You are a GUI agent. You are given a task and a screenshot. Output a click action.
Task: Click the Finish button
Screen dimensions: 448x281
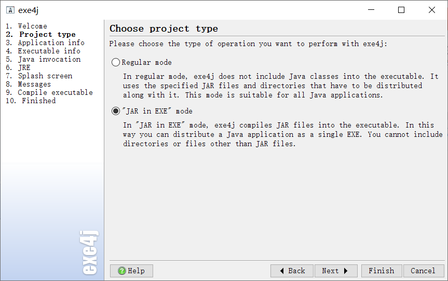pyautogui.click(x=382, y=271)
